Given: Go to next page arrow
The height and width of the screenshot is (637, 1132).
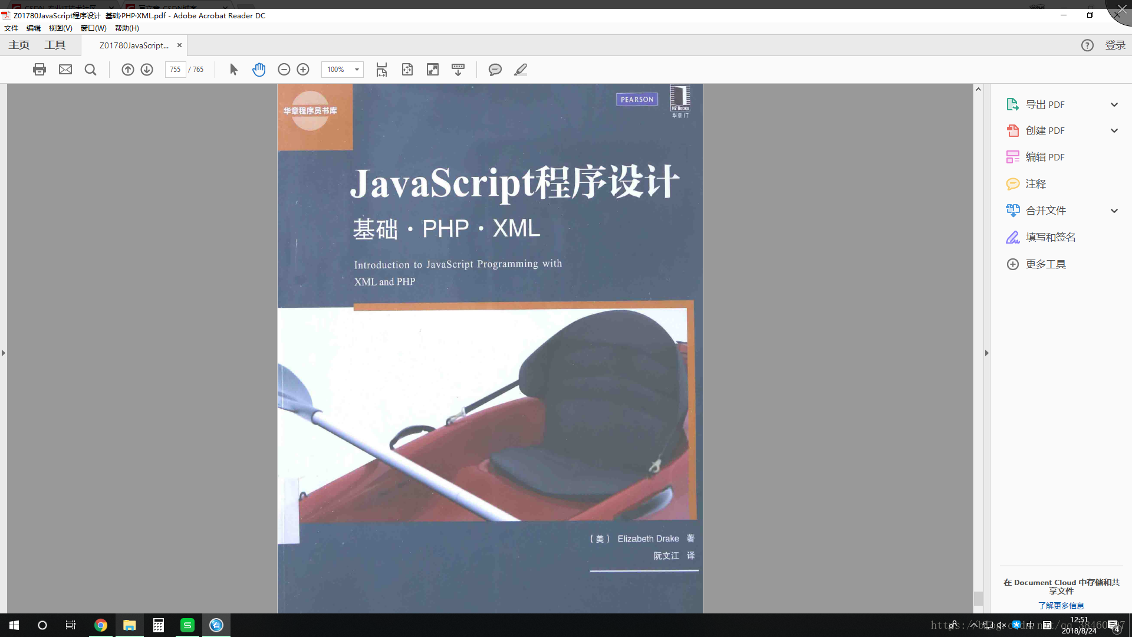Looking at the screenshot, I should (x=147, y=70).
